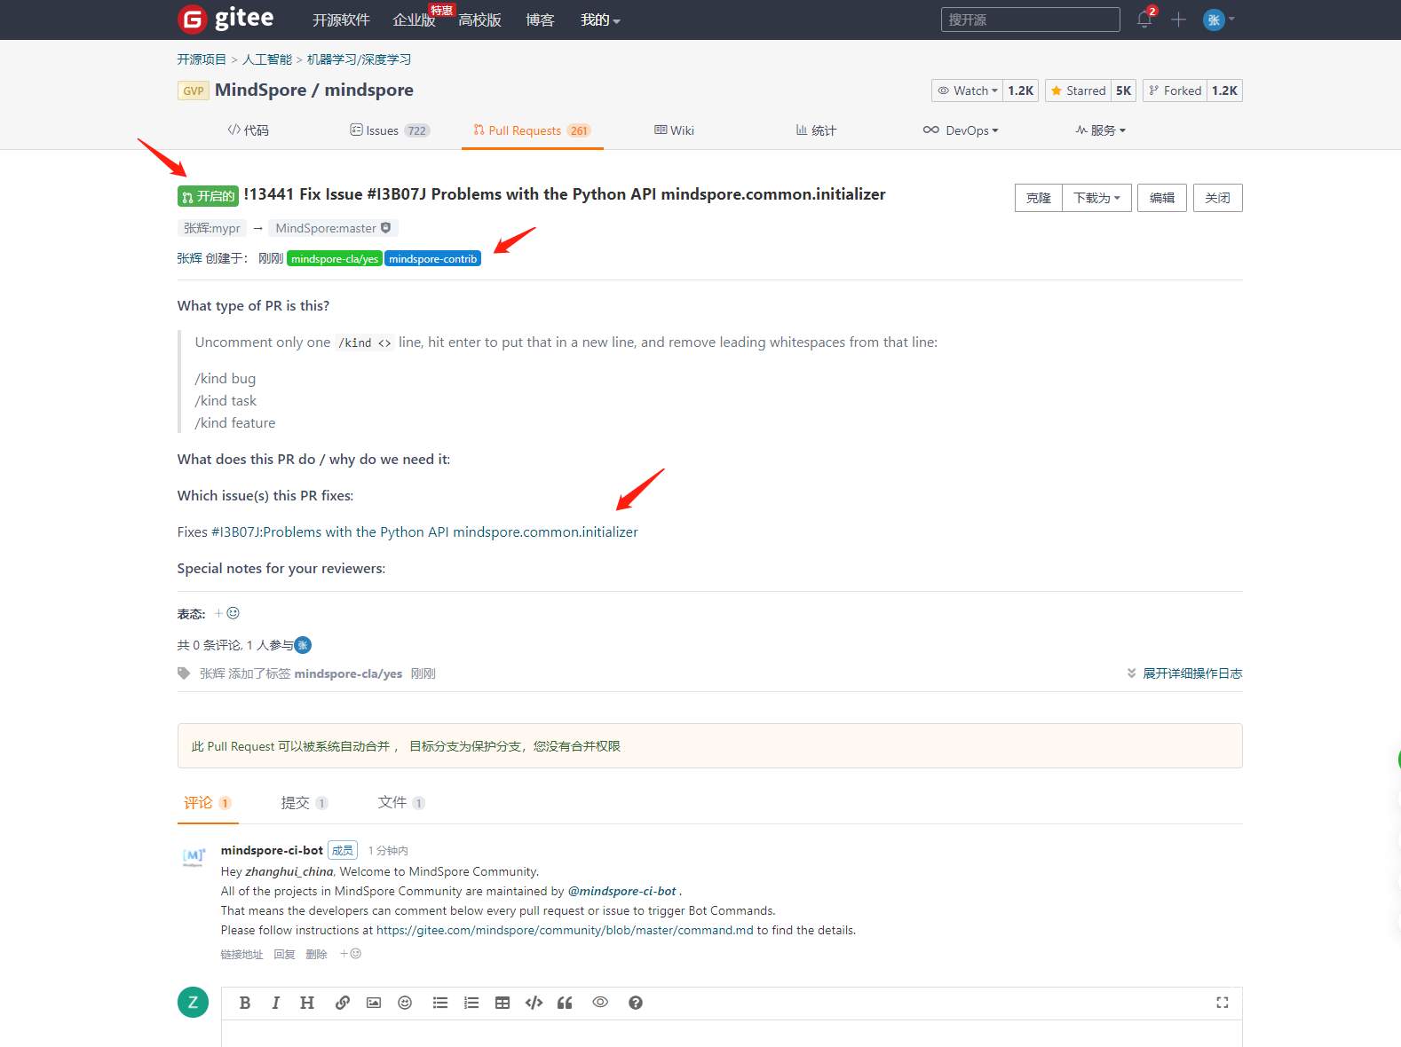This screenshot has width=1401, height=1047.
Task: Click the 张辉:mypr source branch tag
Action: [x=212, y=228]
